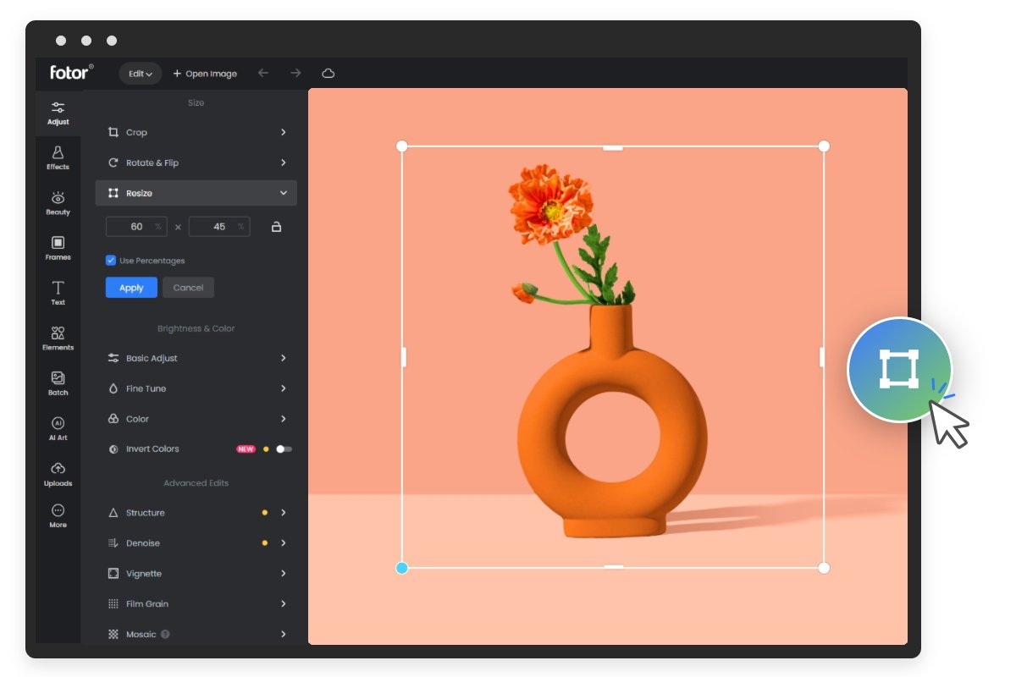Select the Frames sidebar icon
Image resolution: width=1016 pixels, height=677 pixels.
(58, 247)
